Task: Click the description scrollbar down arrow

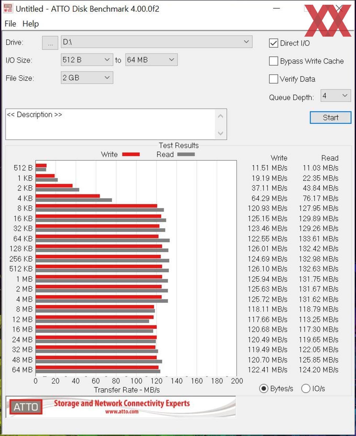Action: coord(220,133)
